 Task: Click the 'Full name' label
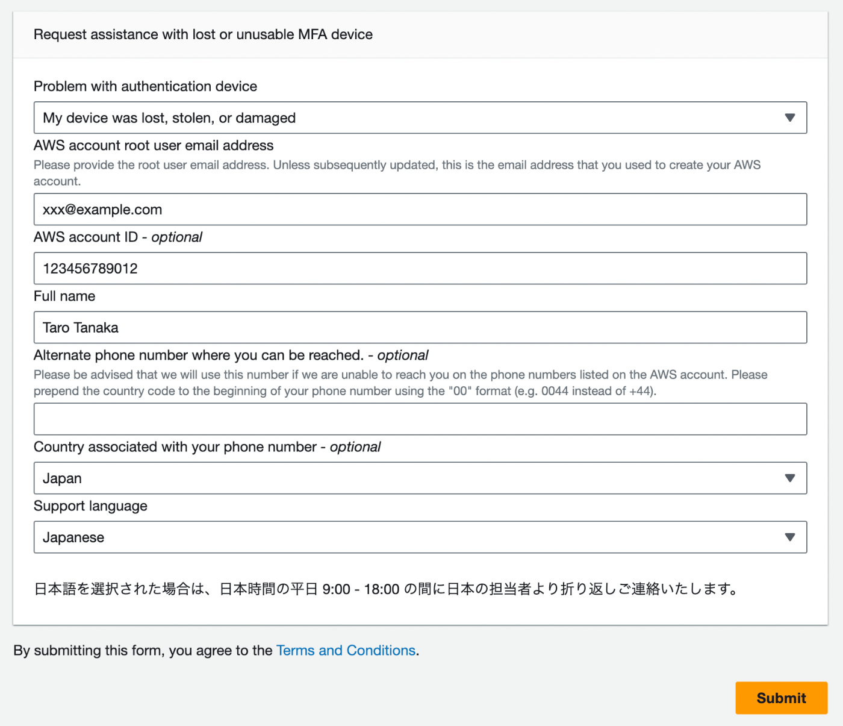point(64,296)
